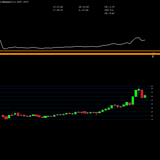Select the small green candle at the chart high
160x160 pixels.
139,90
